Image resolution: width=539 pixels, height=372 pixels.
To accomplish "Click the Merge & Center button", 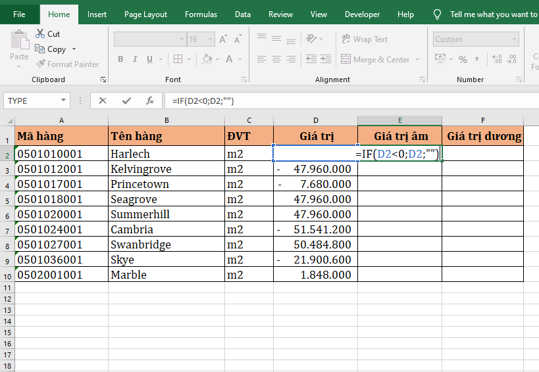I will pos(375,59).
